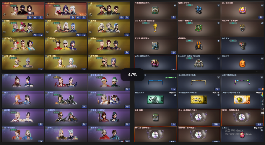Click equip button on disc card beside C4
Image resolution: width=265 pixels, height=145 pixels.
(216, 124)
